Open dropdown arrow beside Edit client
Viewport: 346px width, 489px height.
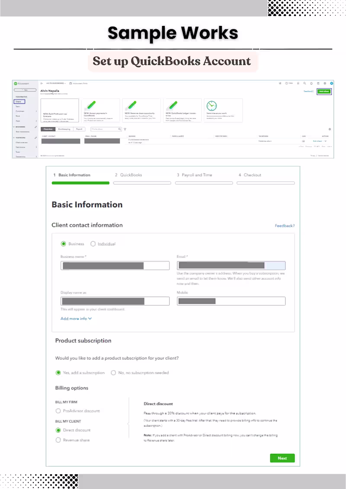326,141
